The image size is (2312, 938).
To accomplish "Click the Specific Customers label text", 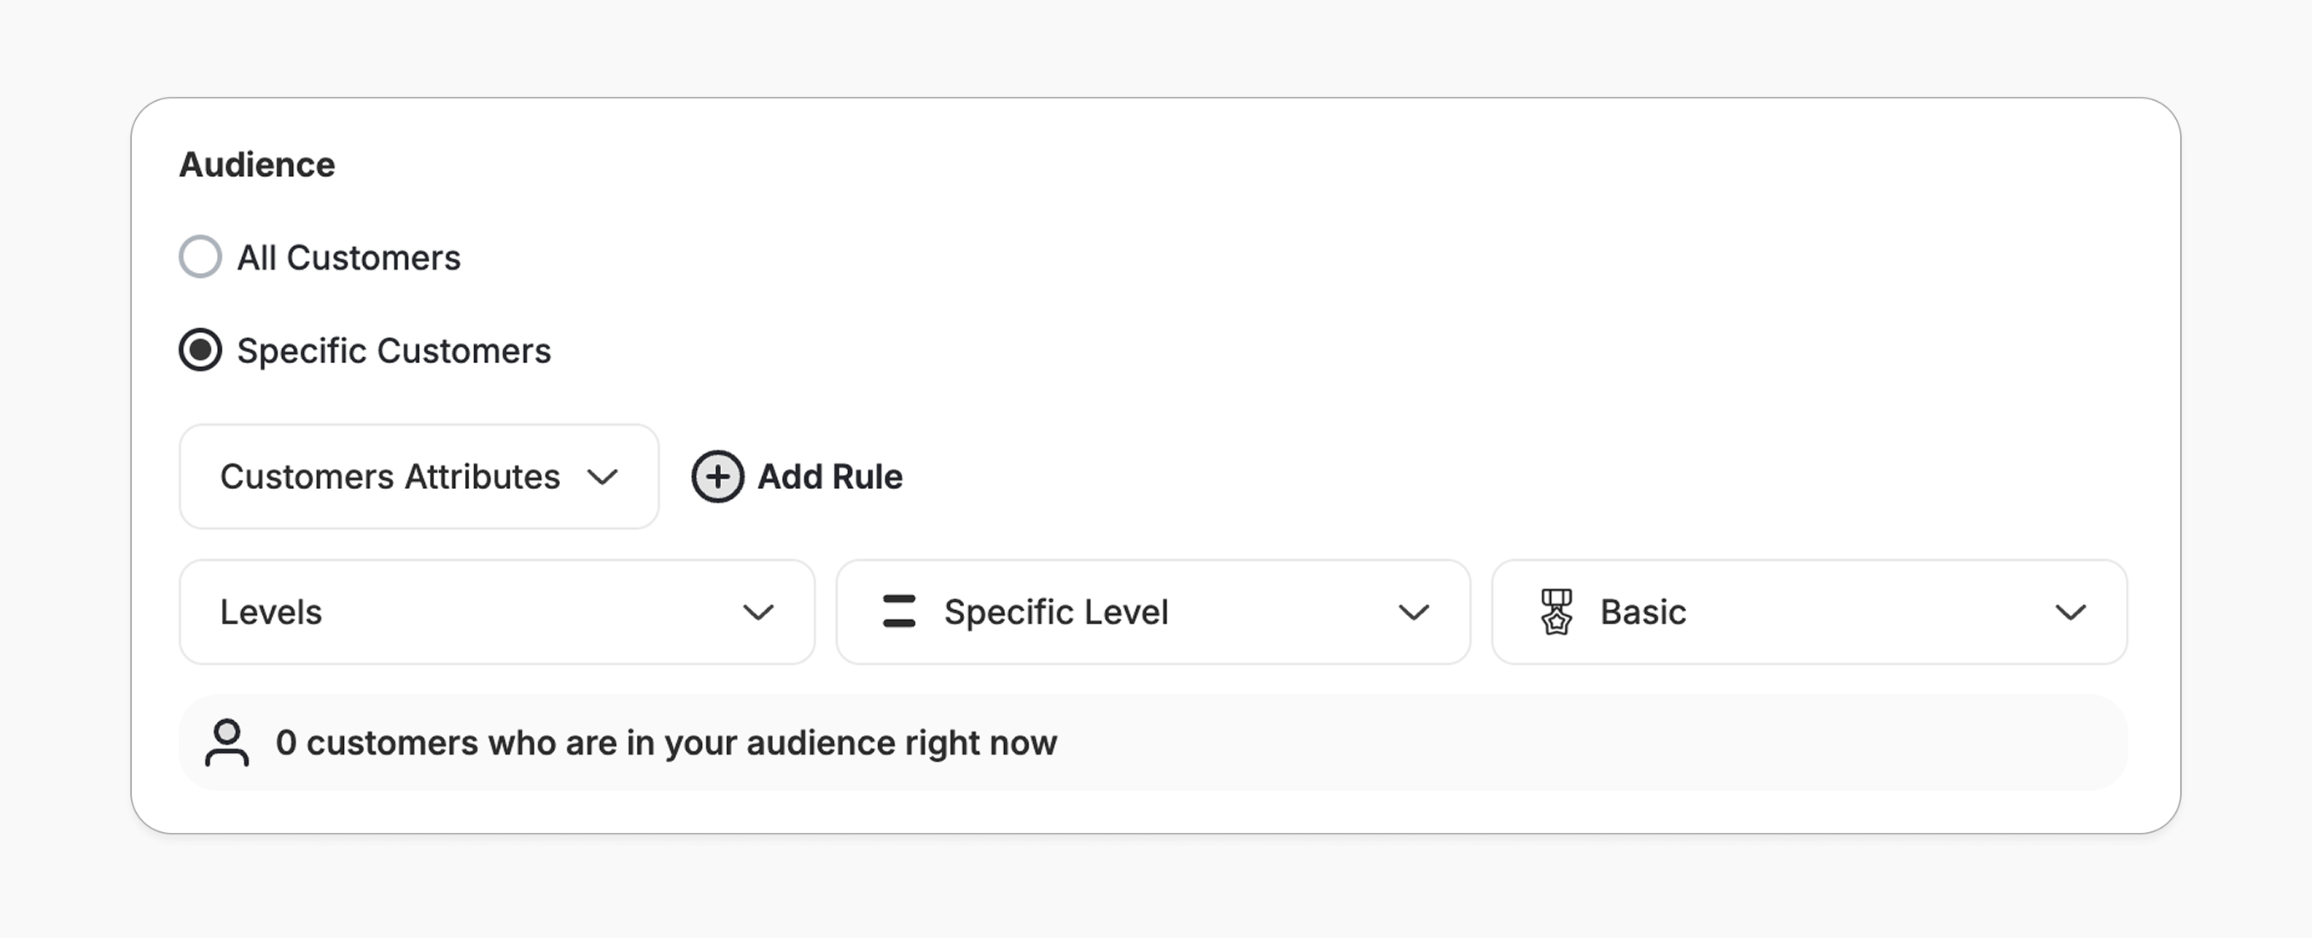I will click(x=393, y=350).
